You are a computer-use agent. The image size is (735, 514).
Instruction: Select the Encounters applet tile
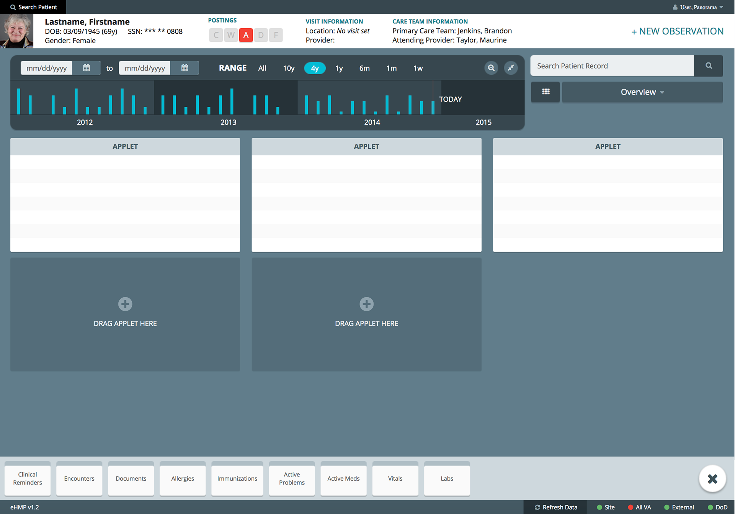tap(79, 479)
